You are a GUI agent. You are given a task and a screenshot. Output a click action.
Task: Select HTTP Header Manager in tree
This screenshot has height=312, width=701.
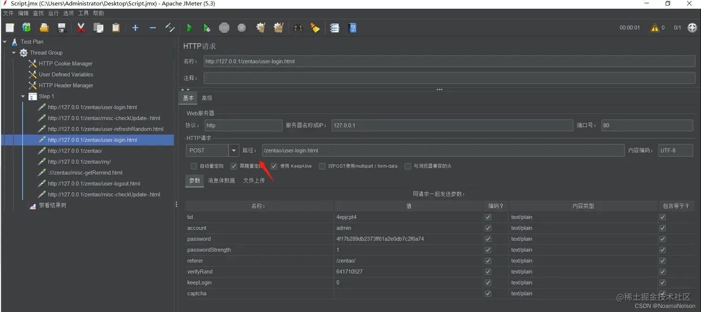coord(66,86)
